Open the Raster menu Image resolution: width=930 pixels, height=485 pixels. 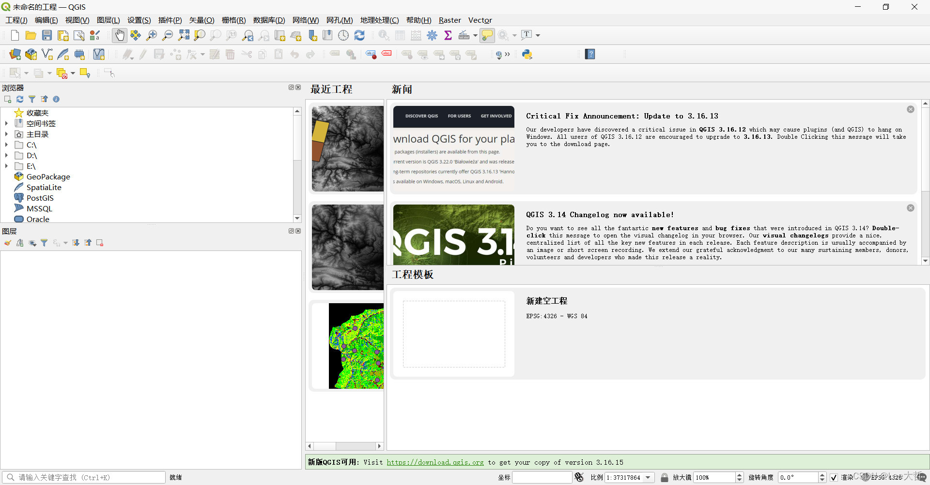(x=449, y=20)
